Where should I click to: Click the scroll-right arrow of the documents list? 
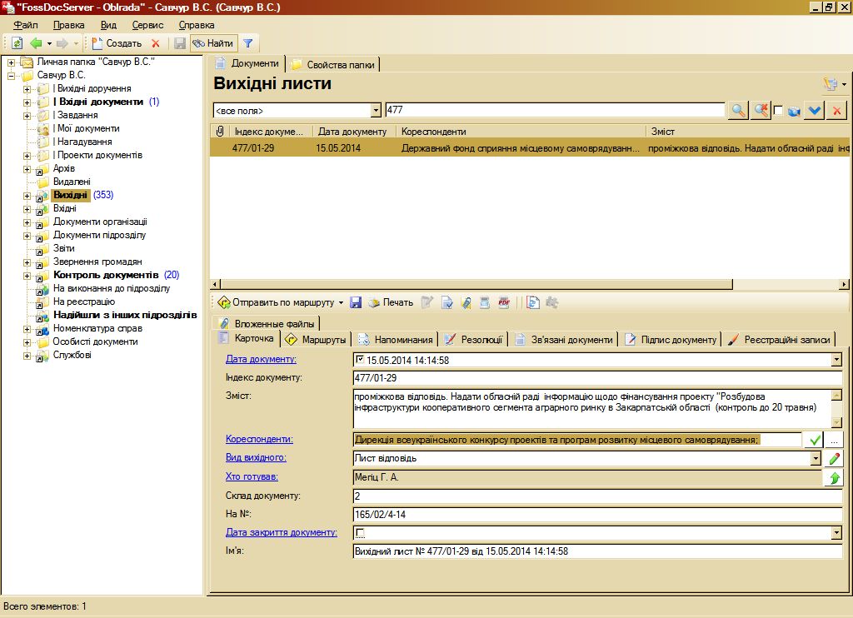844,284
